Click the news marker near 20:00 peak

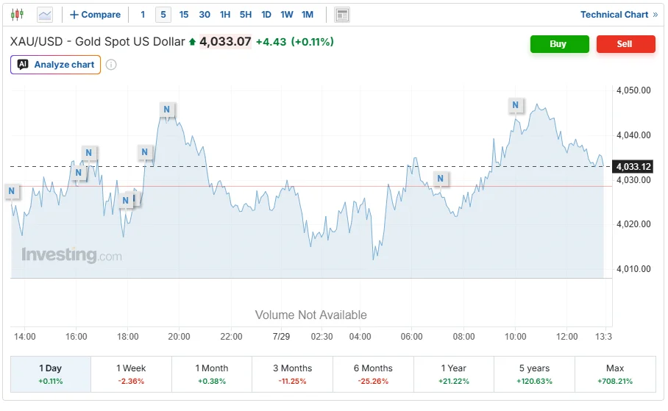point(166,110)
